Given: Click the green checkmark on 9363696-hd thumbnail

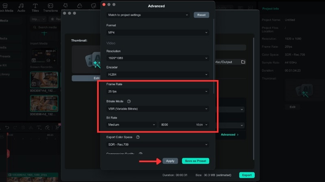Looking at the screenshot, I should tap(54, 108).
